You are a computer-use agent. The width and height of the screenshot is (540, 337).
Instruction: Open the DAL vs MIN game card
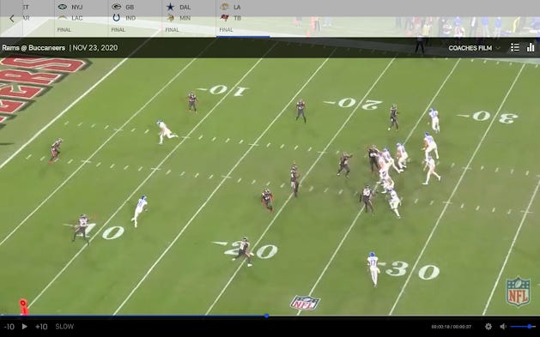click(189, 18)
